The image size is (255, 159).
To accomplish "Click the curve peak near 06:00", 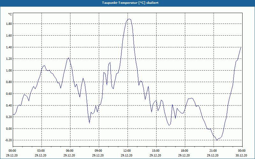I will 69,58.
